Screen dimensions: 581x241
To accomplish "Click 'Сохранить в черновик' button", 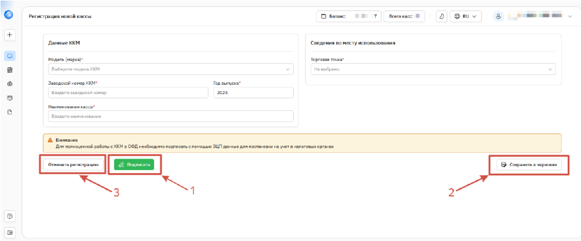I will click(x=529, y=165).
